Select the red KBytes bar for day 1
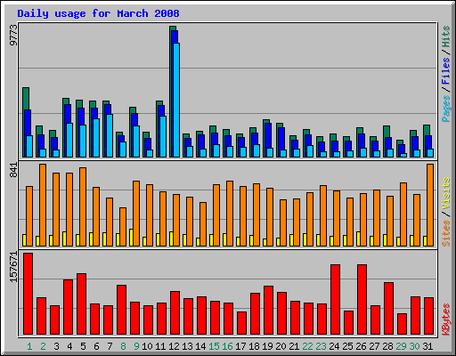Image resolution: width=456 pixels, height=356 pixels. click(28, 294)
